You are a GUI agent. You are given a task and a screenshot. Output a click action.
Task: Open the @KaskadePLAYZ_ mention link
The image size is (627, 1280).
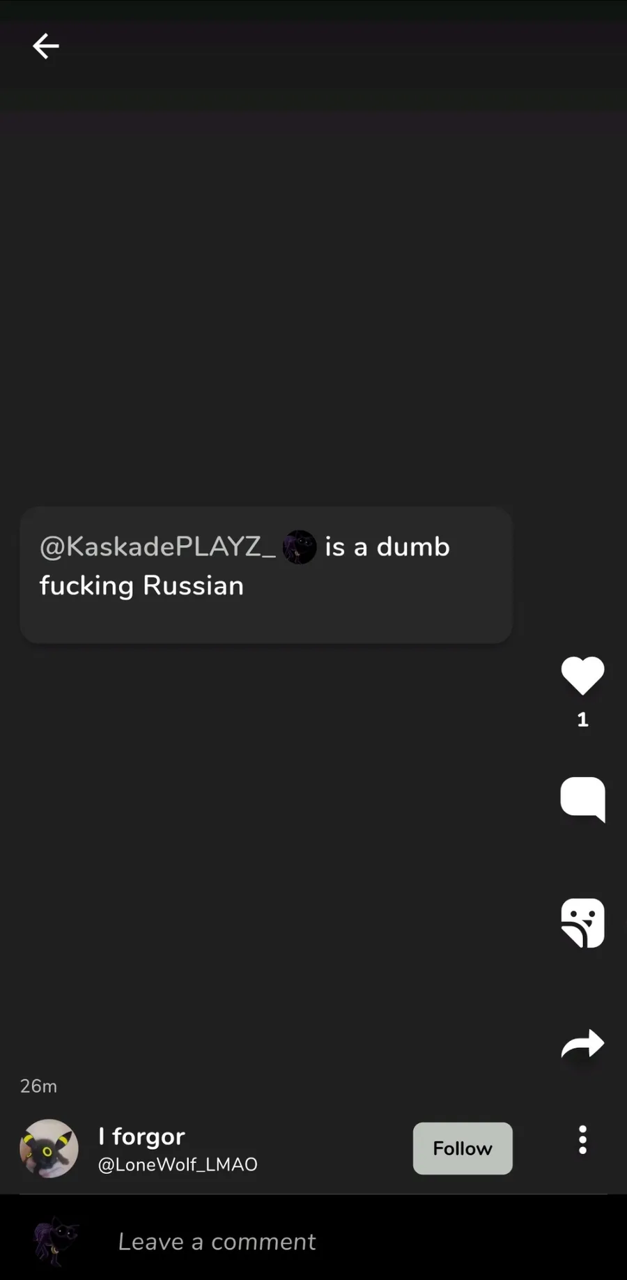click(x=157, y=547)
